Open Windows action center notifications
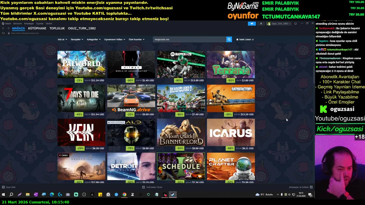The image size is (365, 205). pyautogui.click(x=310, y=194)
